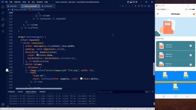Open the Run menu
This screenshot has height=110, width=196.
[x=33, y=2]
